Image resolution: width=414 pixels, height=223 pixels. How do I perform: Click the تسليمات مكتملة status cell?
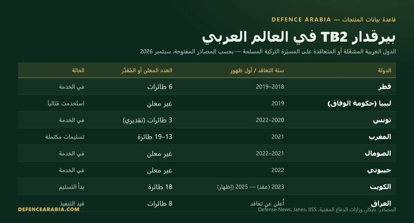[65, 137]
